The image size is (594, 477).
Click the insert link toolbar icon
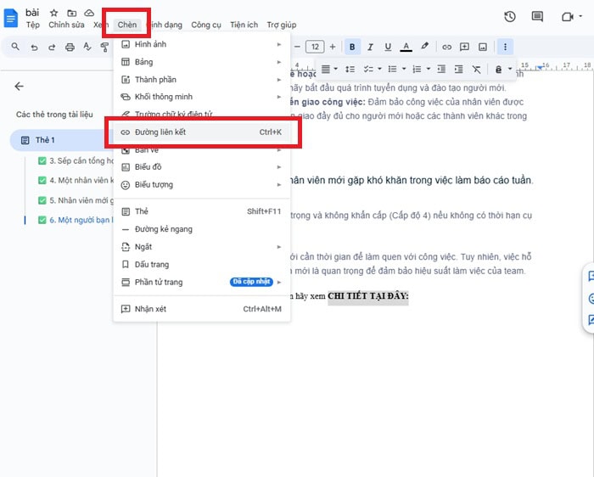tap(446, 47)
